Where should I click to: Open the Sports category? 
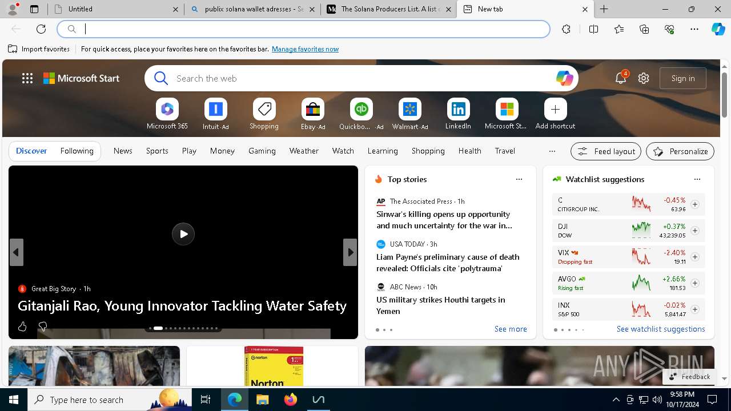(157, 151)
